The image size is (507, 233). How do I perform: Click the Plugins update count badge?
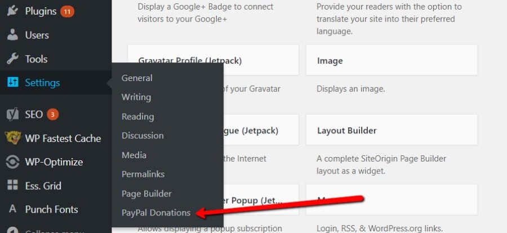click(x=67, y=12)
